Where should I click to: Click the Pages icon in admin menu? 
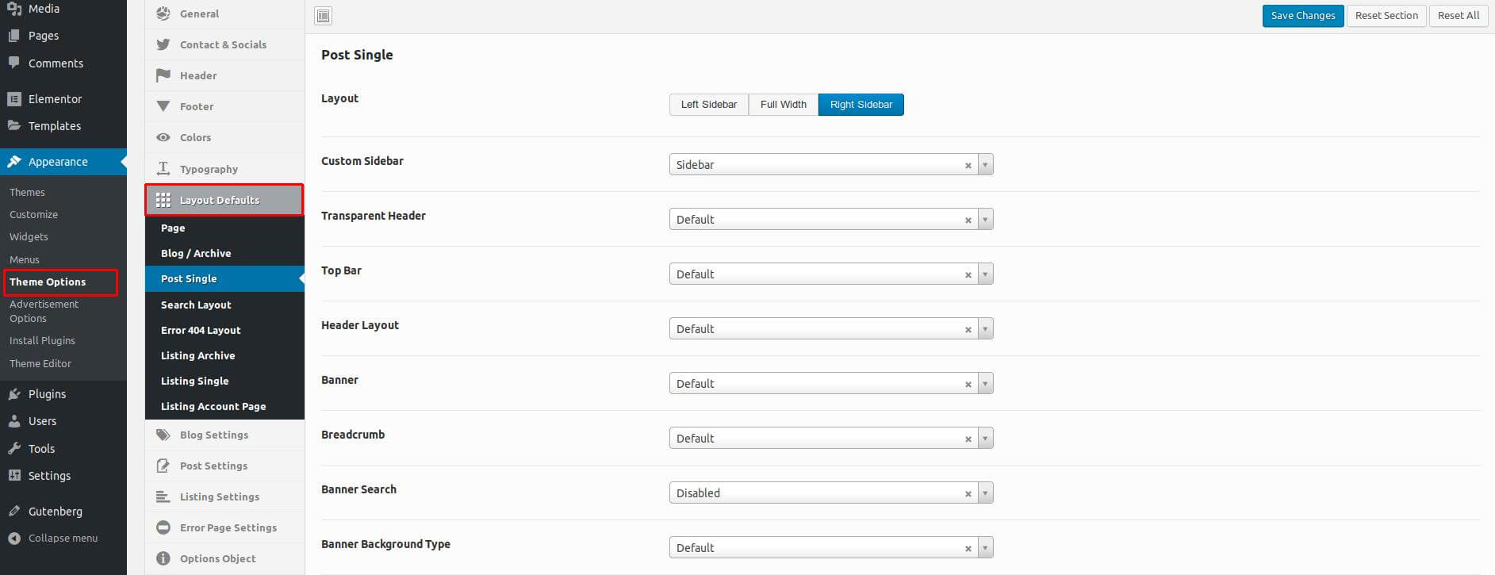[x=13, y=36]
